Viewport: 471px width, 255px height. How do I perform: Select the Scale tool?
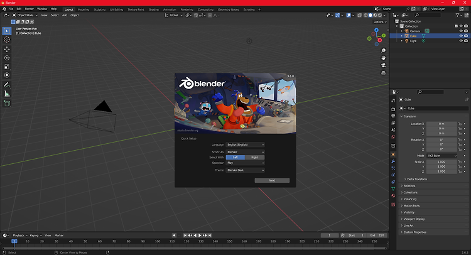click(x=7, y=67)
